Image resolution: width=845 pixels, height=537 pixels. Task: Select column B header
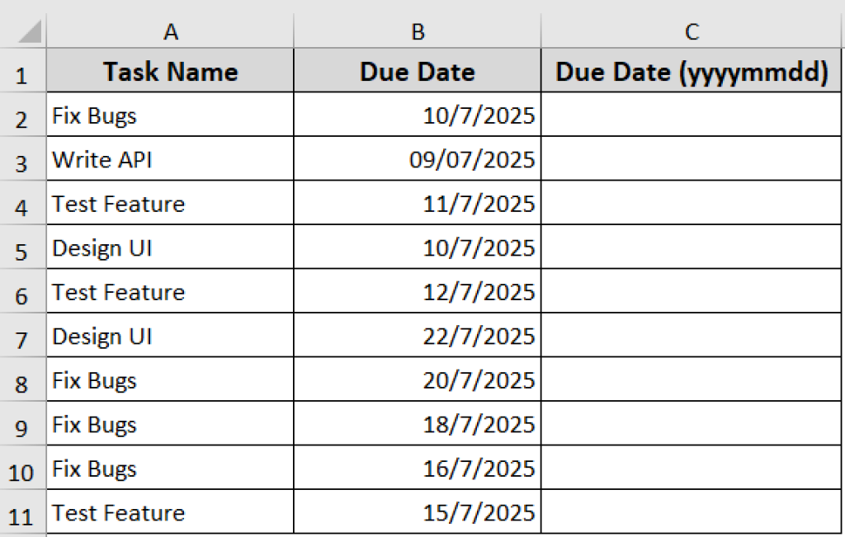(418, 31)
